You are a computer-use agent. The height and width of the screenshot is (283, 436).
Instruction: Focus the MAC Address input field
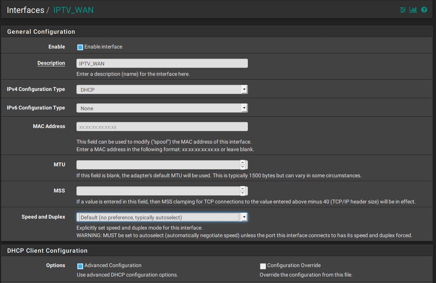(x=162, y=127)
